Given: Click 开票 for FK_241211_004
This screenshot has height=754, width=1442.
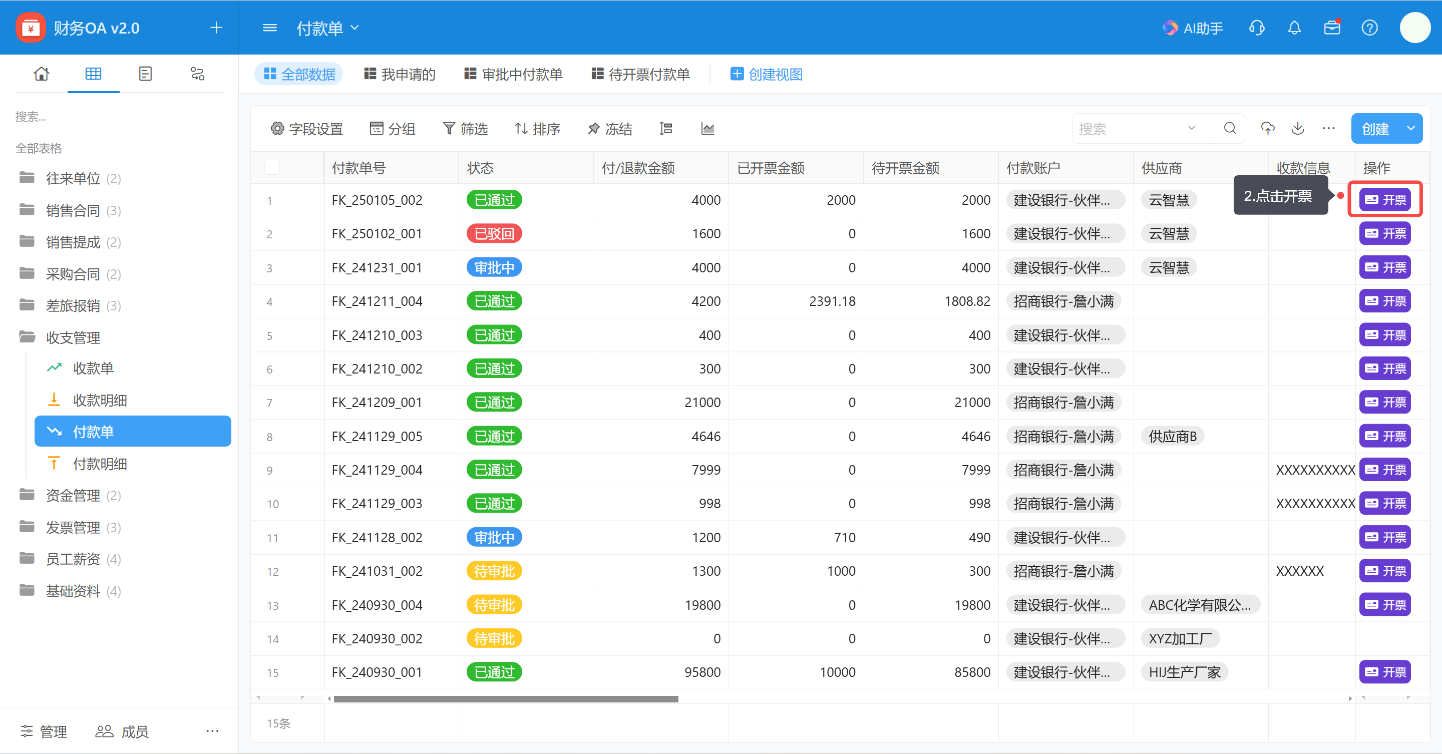Looking at the screenshot, I should [x=1385, y=300].
